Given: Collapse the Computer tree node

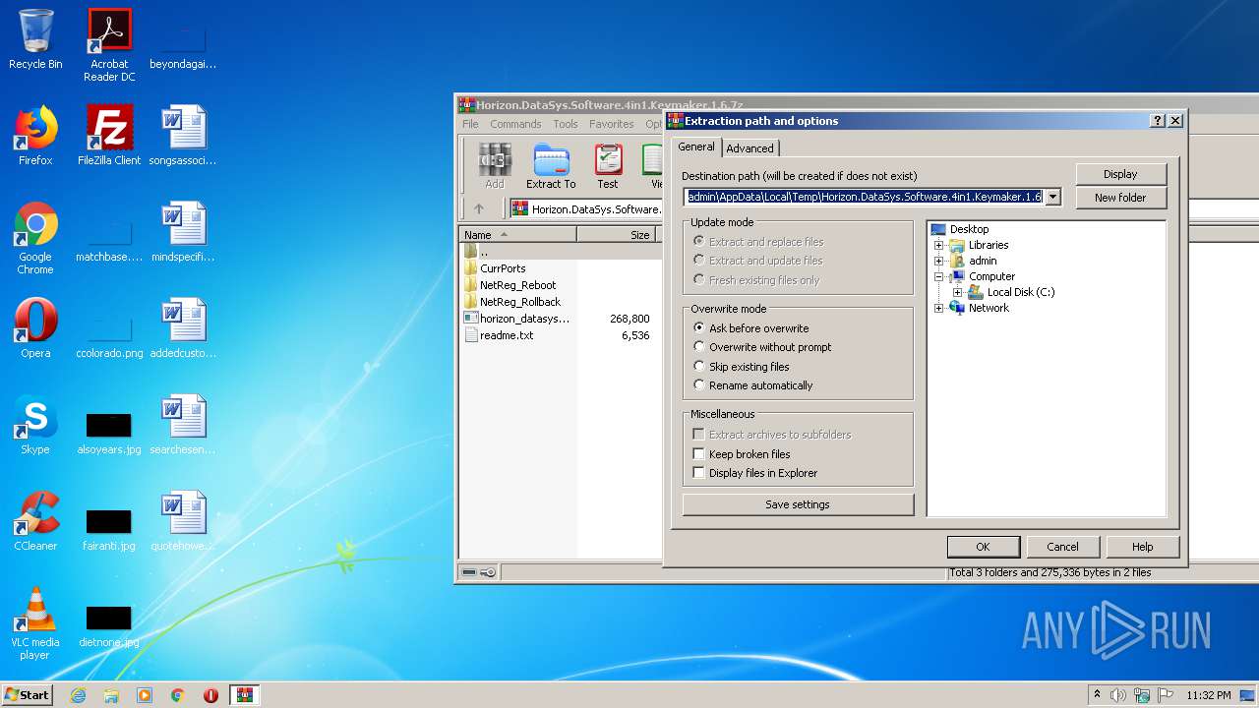Looking at the screenshot, I should pos(938,276).
